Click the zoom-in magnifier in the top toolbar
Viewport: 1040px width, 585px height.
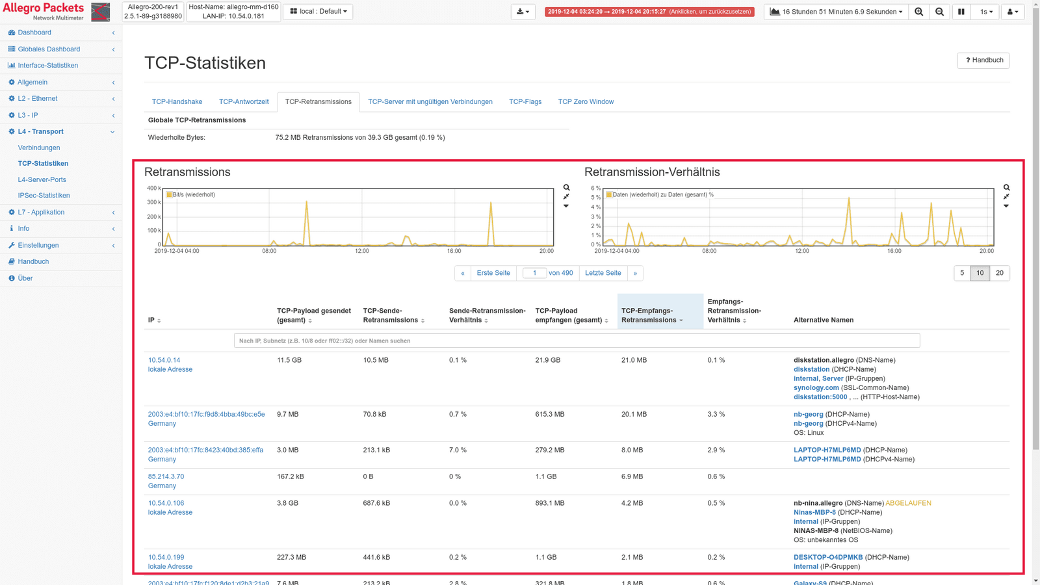[918, 12]
